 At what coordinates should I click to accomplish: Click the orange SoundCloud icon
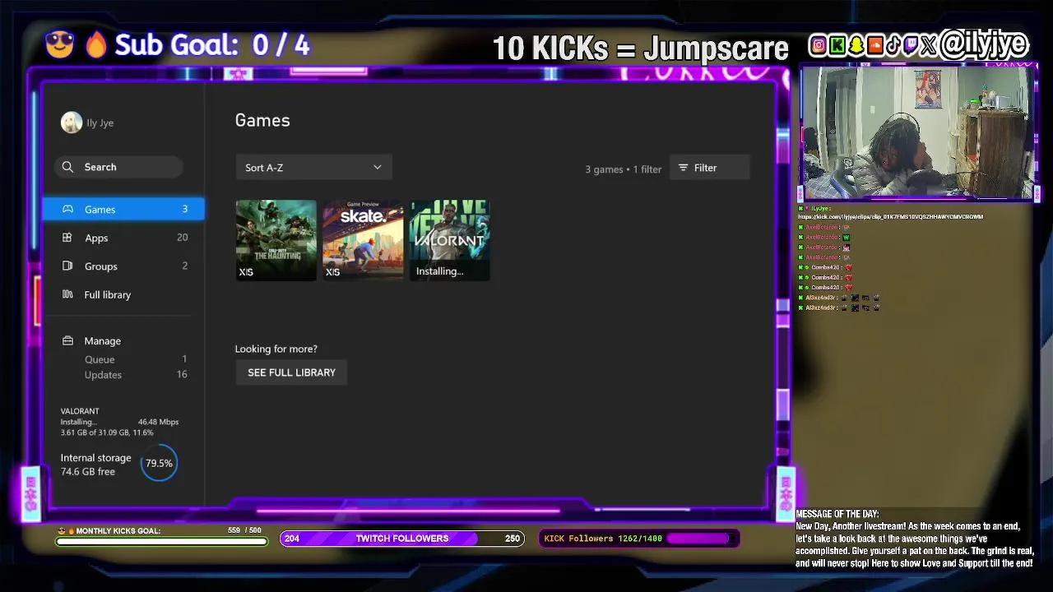(874, 45)
